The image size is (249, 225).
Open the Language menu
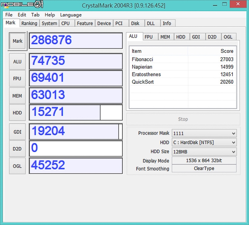click(x=71, y=15)
